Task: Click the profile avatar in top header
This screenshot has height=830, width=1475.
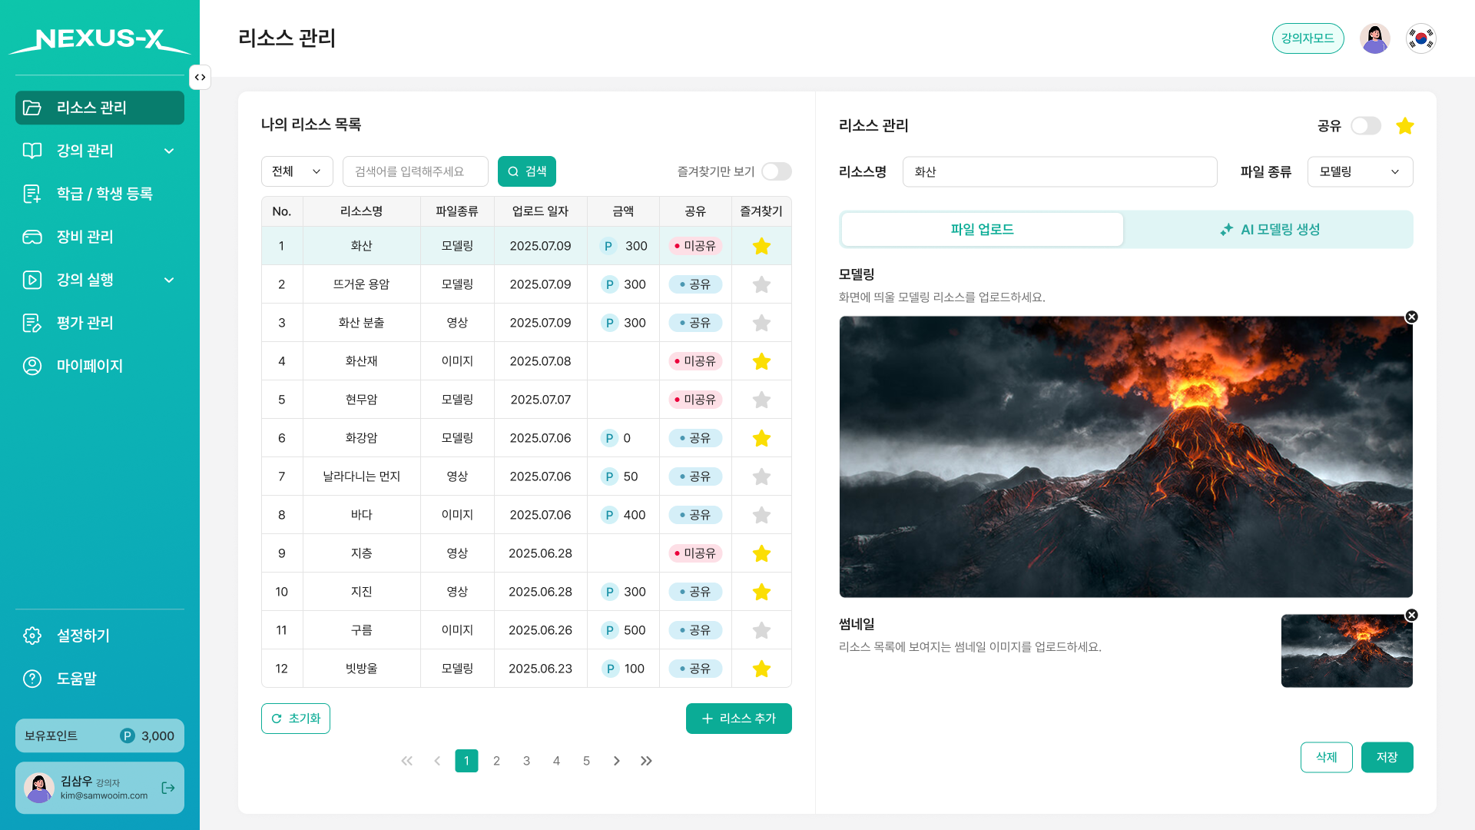Action: (1374, 38)
